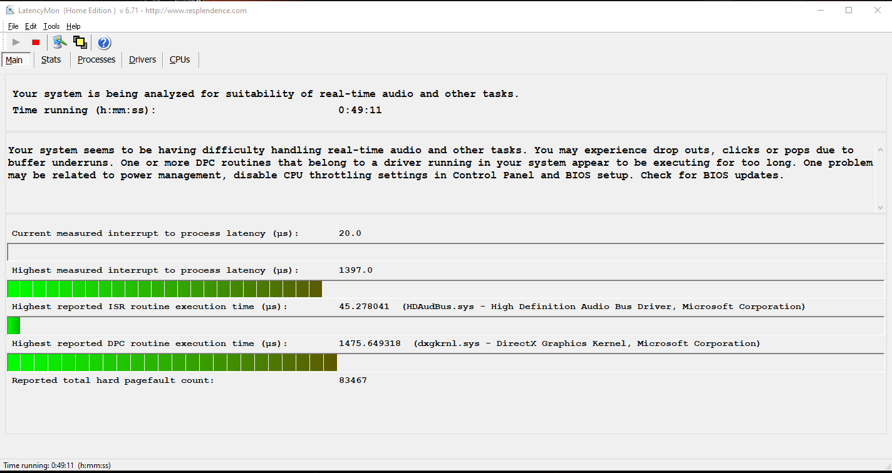Open the driver analysis magnifier toolbar icon
Screen dimensions: 892x473
pos(60,43)
